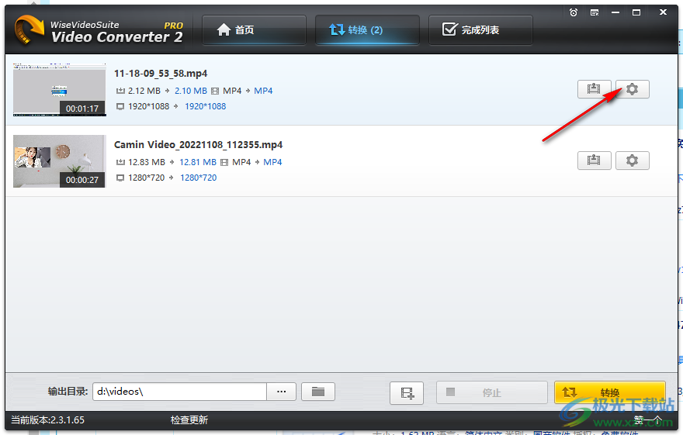This screenshot has height=435, width=683.
Task: Select the Camin Video thumbnail
Action: (x=59, y=161)
